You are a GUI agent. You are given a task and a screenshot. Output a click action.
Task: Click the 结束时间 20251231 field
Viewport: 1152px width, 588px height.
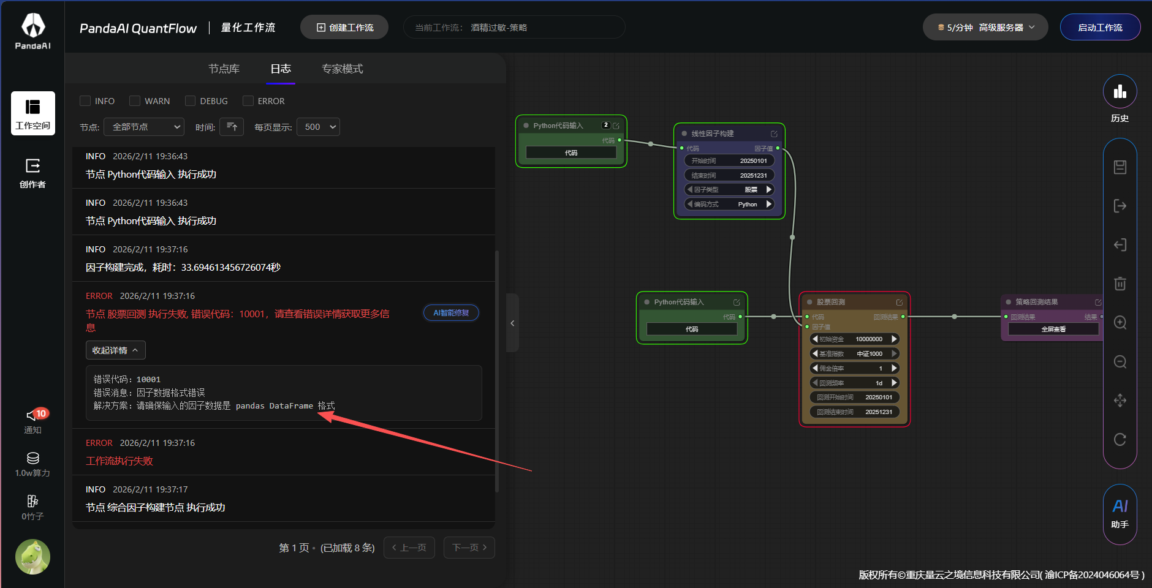point(729,176)
